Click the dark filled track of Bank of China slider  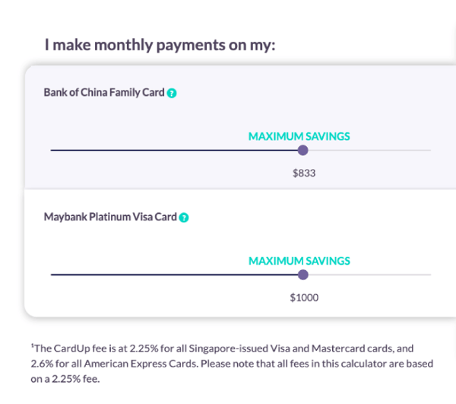(175, 150)
